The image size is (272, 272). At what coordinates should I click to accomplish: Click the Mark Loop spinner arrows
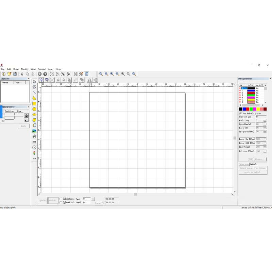click(x=265, y=120)
